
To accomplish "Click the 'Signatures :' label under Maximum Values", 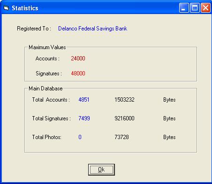I will [x=49, y=74].
